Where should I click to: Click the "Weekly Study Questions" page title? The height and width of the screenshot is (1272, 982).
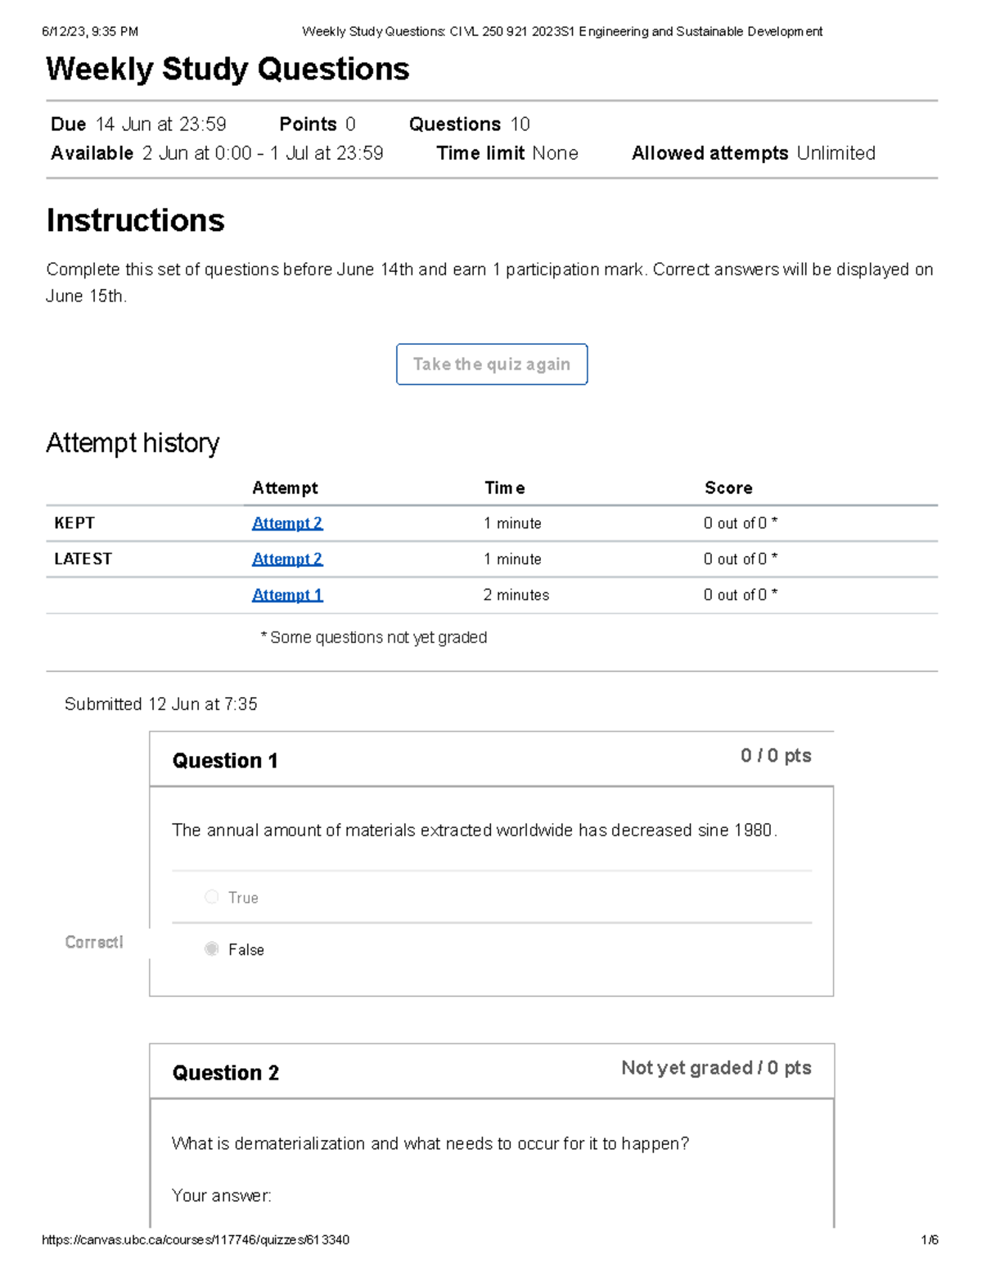pyautogui.click(x=227, y=69)
